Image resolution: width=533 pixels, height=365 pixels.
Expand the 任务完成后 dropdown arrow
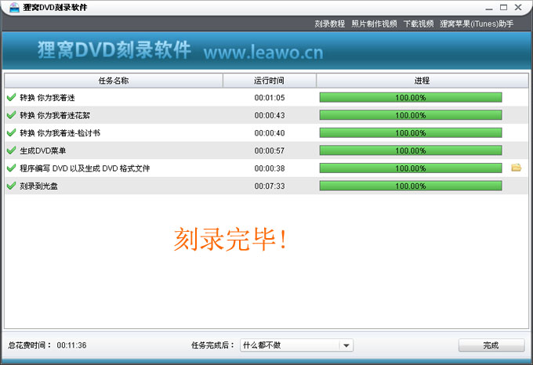(346, 345)
